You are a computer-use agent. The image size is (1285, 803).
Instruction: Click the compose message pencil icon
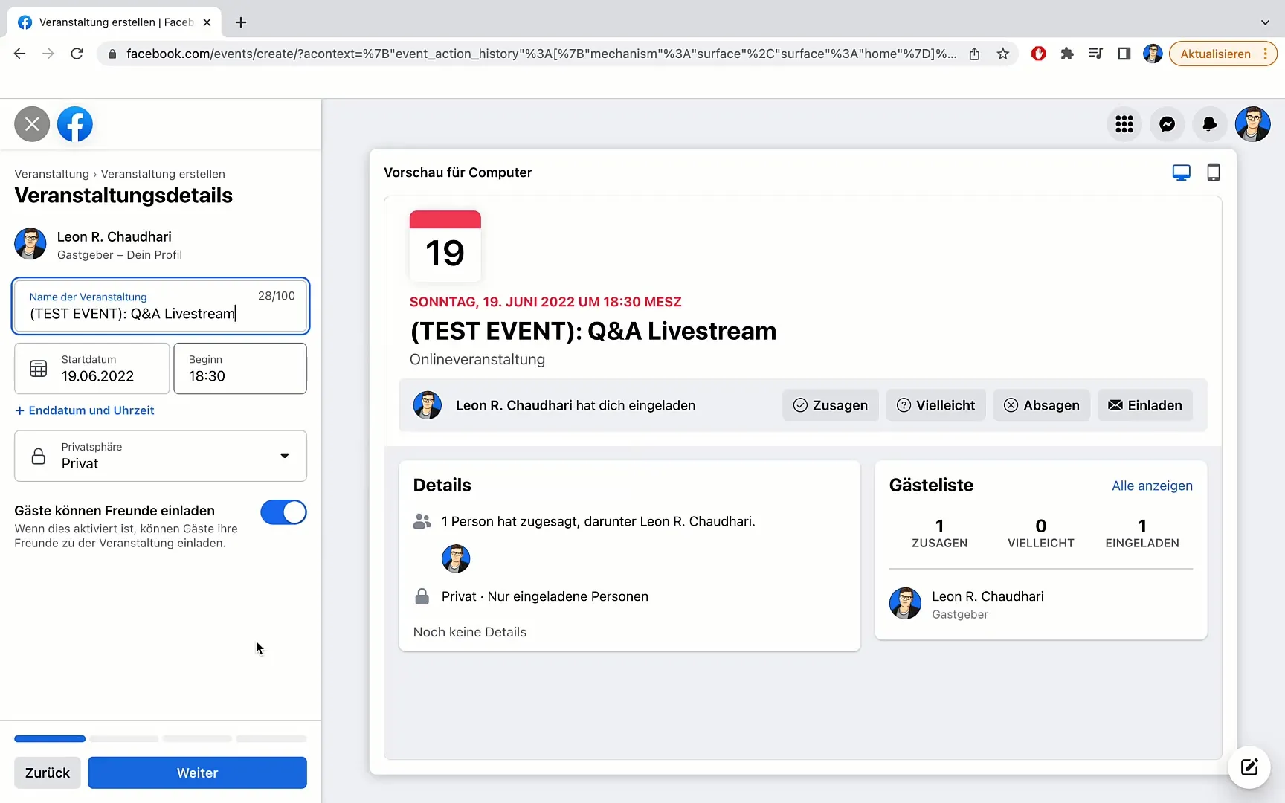[1249, 767]
